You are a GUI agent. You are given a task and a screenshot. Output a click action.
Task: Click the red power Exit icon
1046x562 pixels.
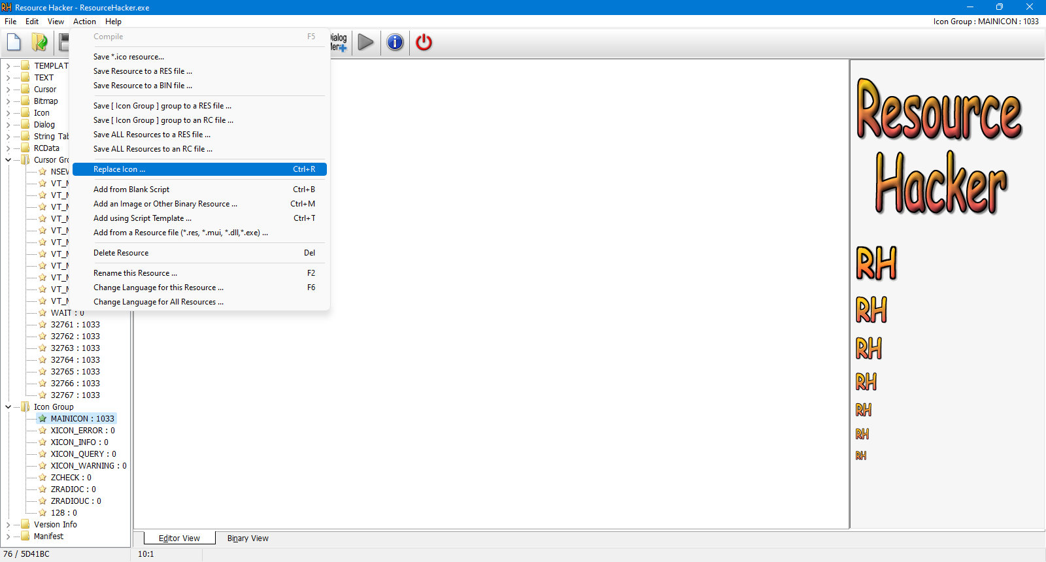click(424, 42)
